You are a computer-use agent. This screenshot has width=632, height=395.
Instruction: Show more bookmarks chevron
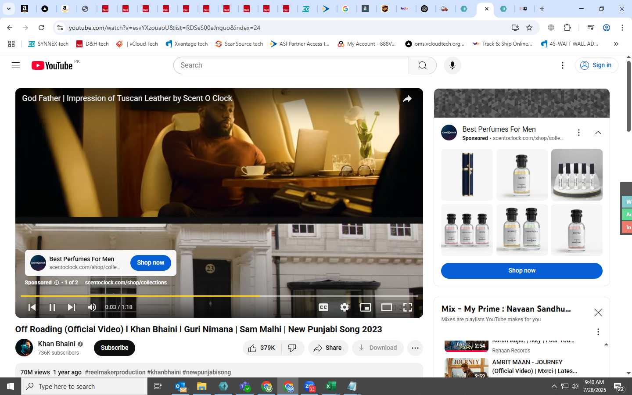616,44
